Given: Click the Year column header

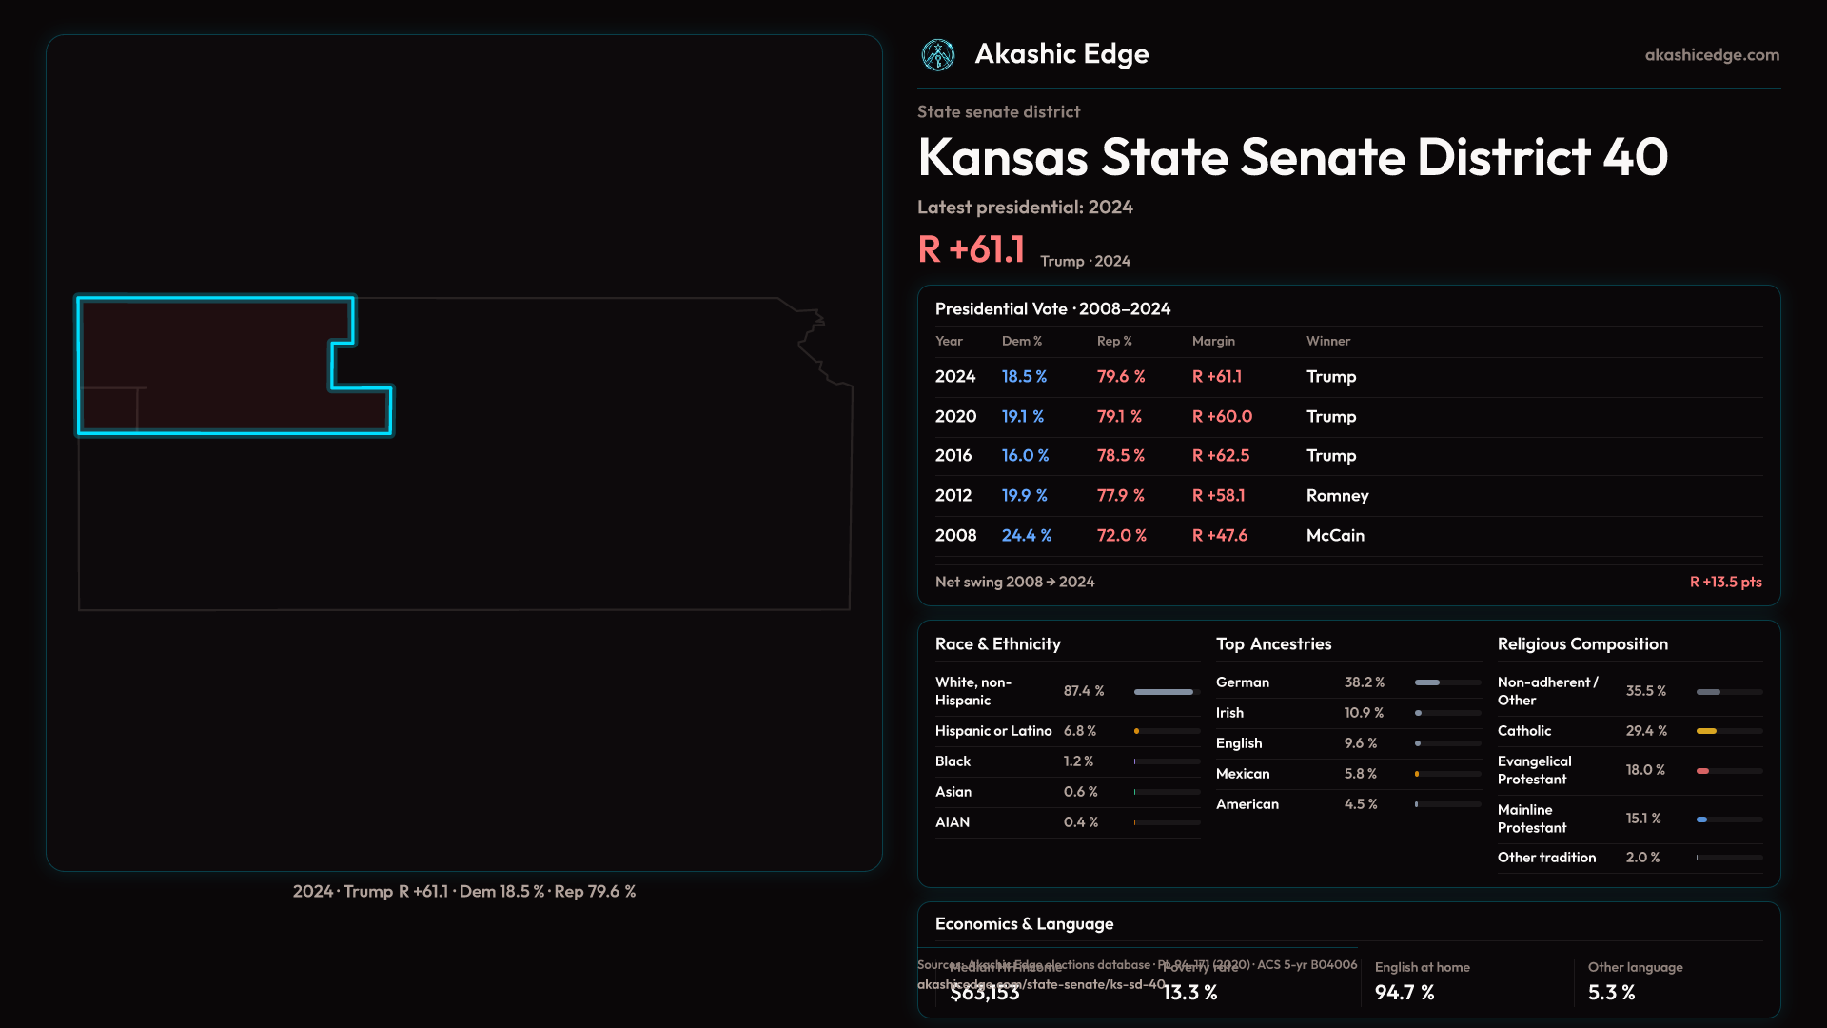Looking at the screenshot, I should (949, 341).
